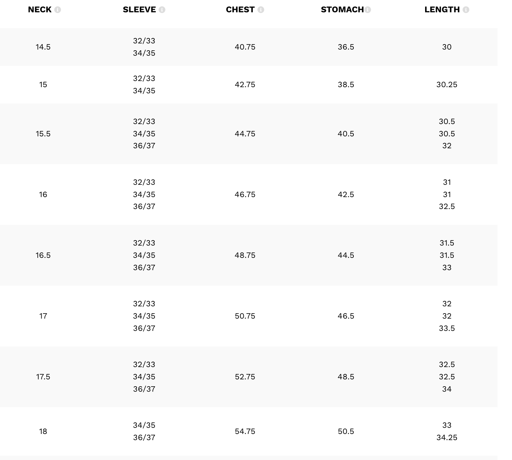The height and width of the screenshot is (460, 512).
Task: Click the CHEST column header
Action: pyautogui.click(x=240, y=10)
